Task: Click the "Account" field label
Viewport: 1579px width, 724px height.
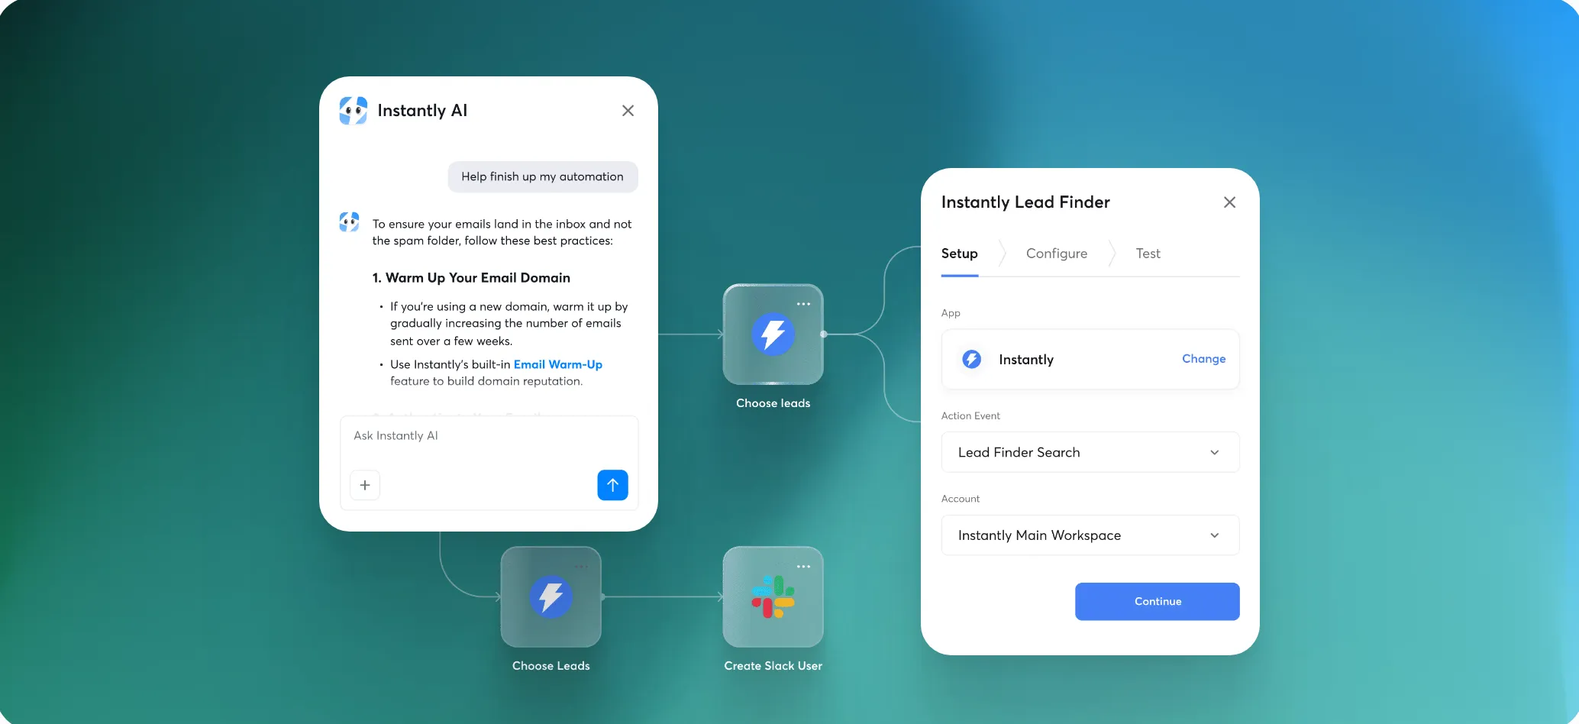Action: point(961,499)
